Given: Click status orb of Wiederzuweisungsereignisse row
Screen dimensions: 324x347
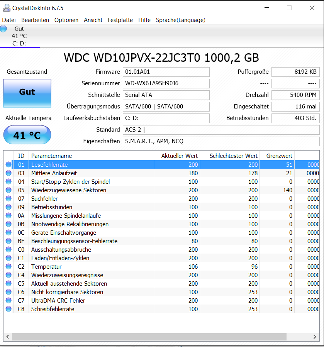Looking at the screenshot, I should tap(8, 275).
